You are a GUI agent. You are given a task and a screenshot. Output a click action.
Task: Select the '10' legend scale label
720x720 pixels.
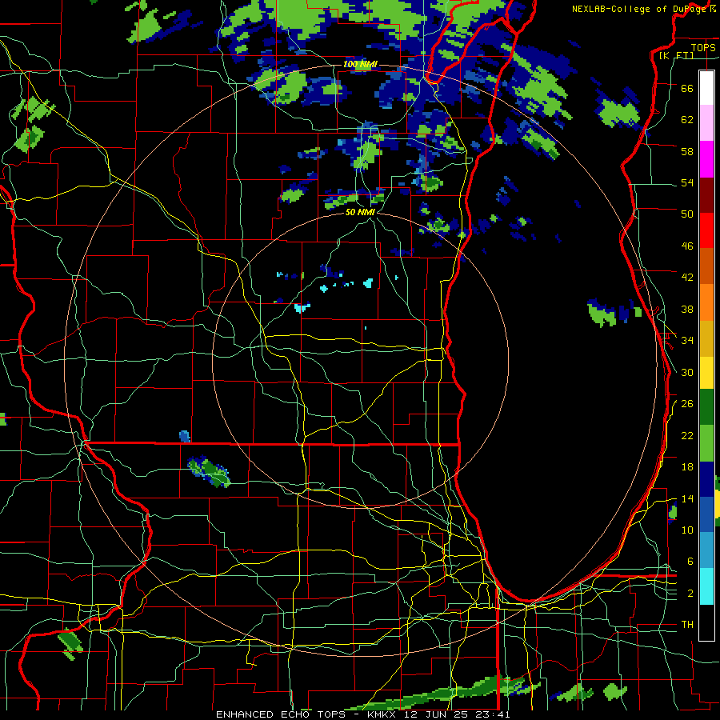click(x=687, y=530)
